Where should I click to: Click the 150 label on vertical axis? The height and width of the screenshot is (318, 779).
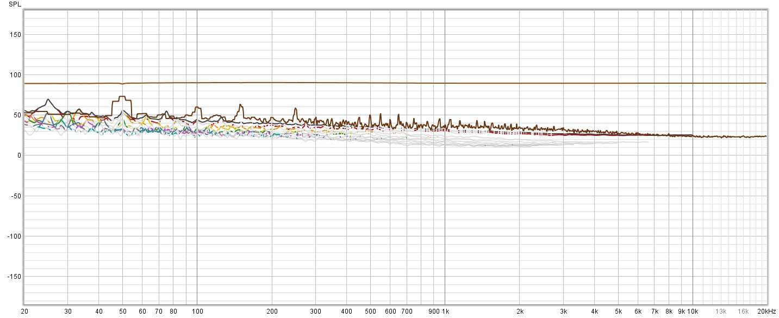pyautogui.click(x=16, y=35)
